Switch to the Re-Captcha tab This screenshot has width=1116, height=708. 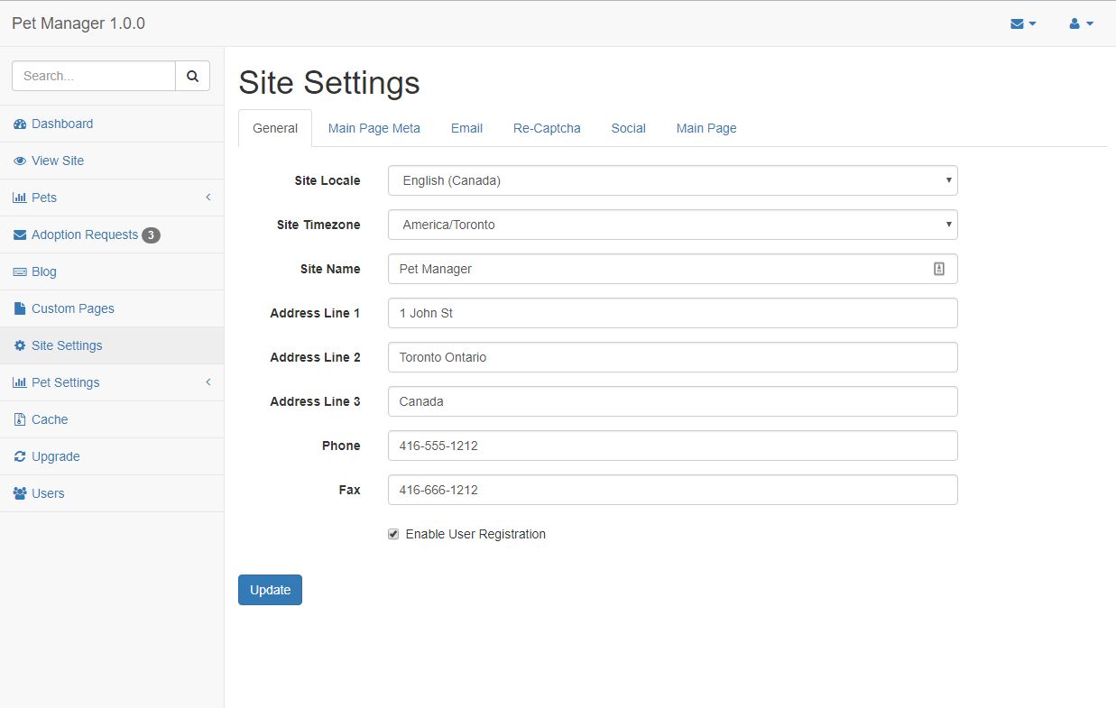tap(547, 128)
